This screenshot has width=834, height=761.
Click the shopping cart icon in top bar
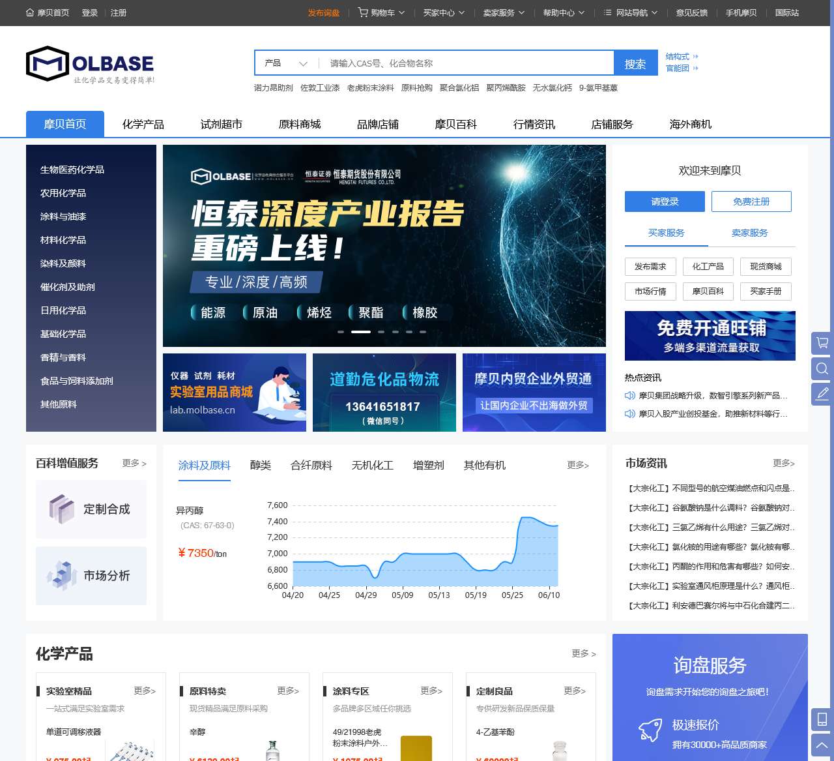point(363,12)
